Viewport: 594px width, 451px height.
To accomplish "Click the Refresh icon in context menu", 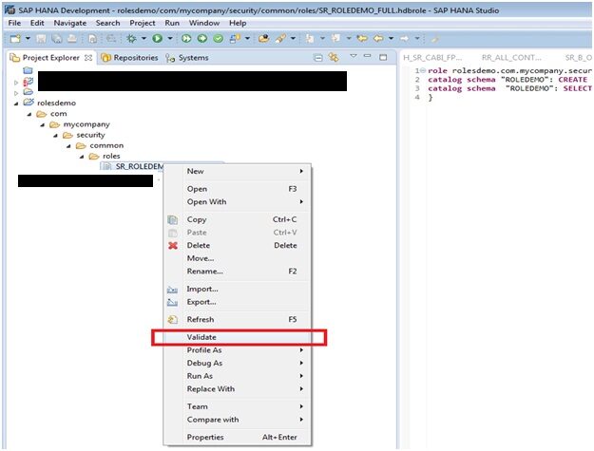I will pyautogui.click(x=172, y=320).
